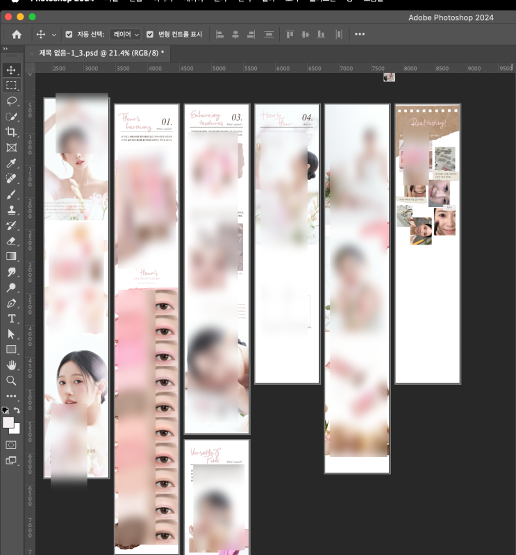Select the Rectangle shape tool
516x555 pixels.
pyautogui.click(x=11, y=349)
